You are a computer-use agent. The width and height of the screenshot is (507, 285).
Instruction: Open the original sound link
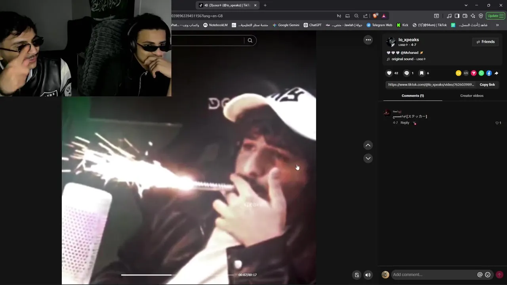pyautogui.click(x=408, y=59)
